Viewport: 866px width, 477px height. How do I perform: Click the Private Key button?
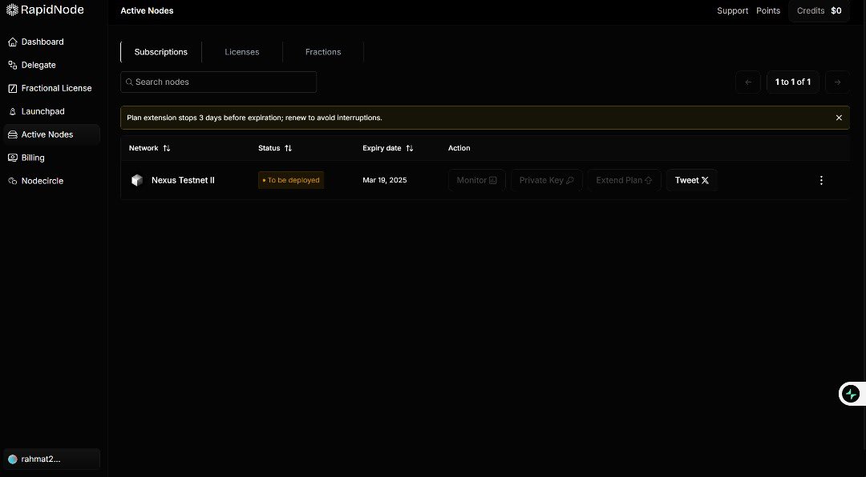546,180
